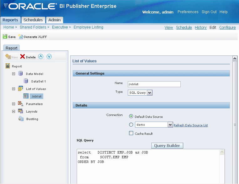Click the Edit label
The image size is (239, 184).
213,28
